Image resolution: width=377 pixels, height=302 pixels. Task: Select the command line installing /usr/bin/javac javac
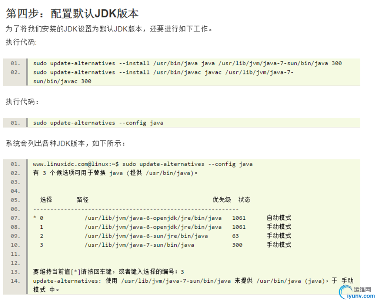163,72
